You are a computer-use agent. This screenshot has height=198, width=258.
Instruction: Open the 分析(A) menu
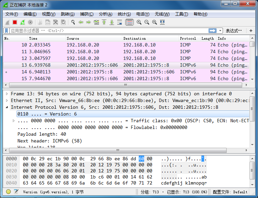coord(106,14)
